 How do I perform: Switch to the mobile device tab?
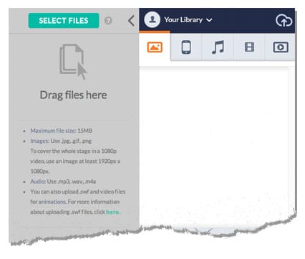pyautogui.click(x=186, y=47)
